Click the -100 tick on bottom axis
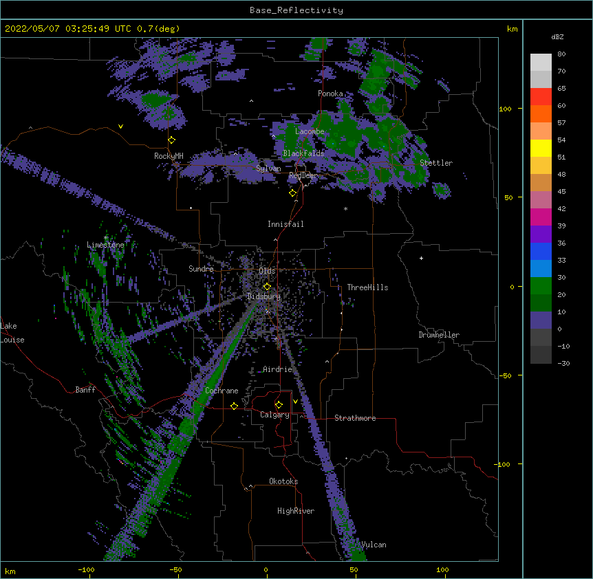The width and height of the screenshot is (593, 579). pos(86,569)
